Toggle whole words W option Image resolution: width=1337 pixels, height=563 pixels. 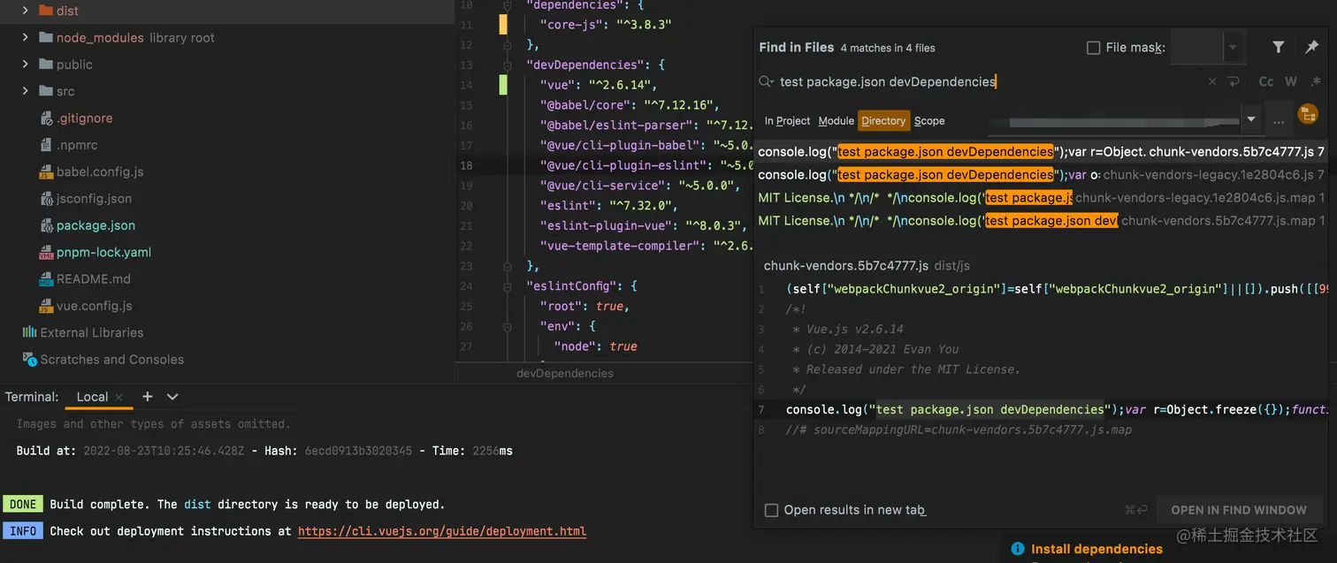pos(1291,81)
